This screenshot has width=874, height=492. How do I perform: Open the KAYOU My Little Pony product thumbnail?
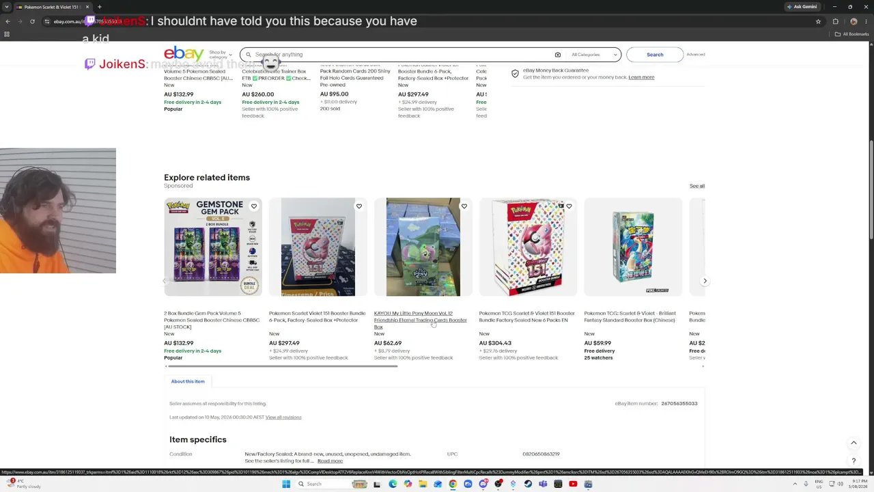point(423,247)
